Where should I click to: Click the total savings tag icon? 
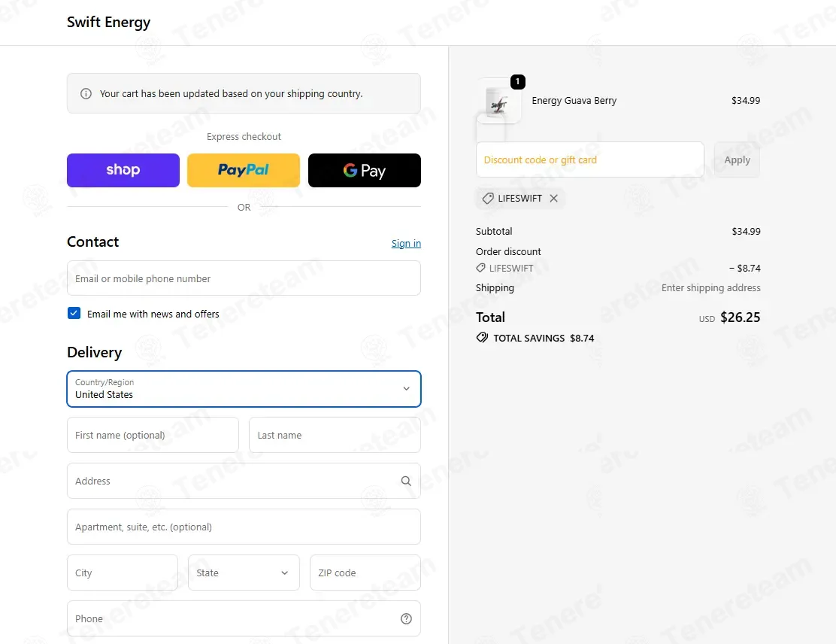pyautogui.click(x=482, y=338)
